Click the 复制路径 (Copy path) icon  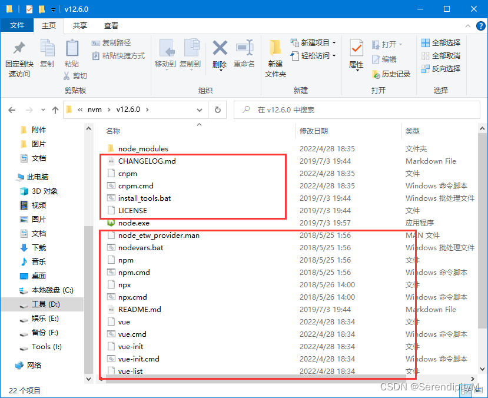[x=114, y=42]
